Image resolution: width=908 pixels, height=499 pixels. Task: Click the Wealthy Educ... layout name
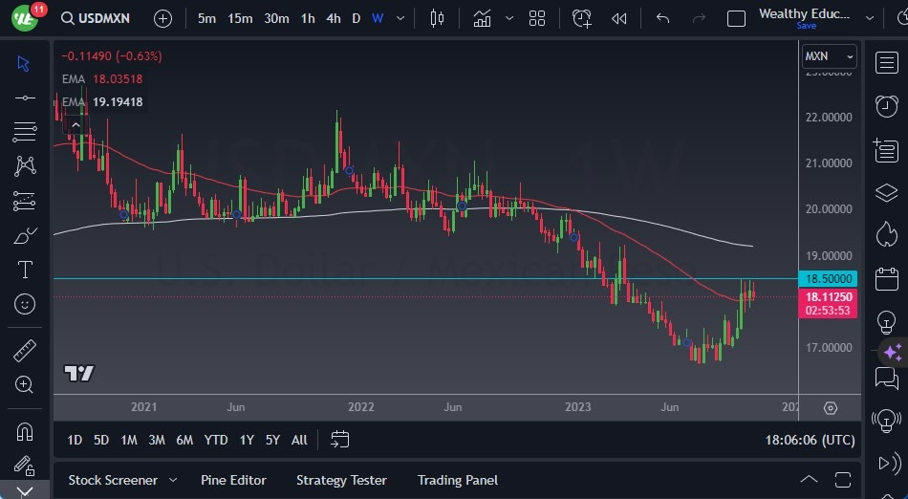point(805,13)
